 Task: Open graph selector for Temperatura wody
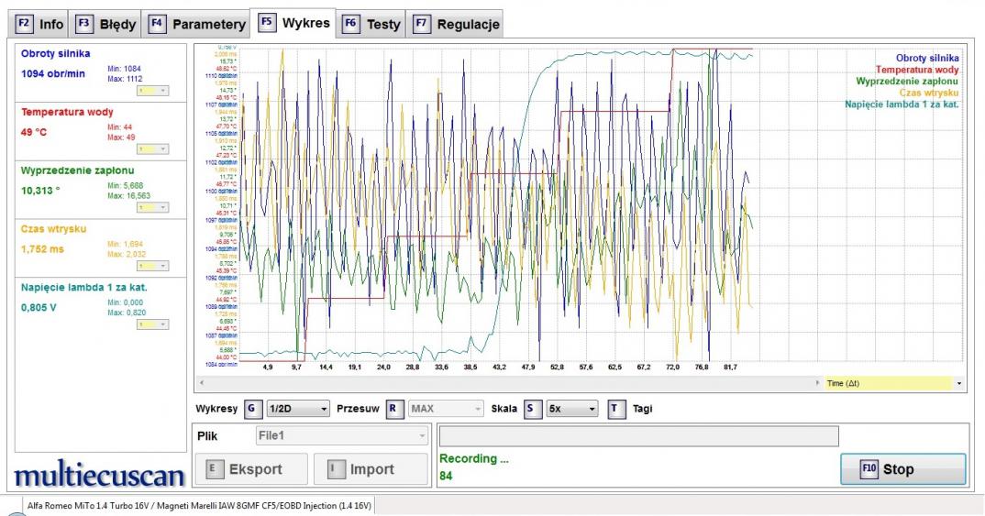152,149
